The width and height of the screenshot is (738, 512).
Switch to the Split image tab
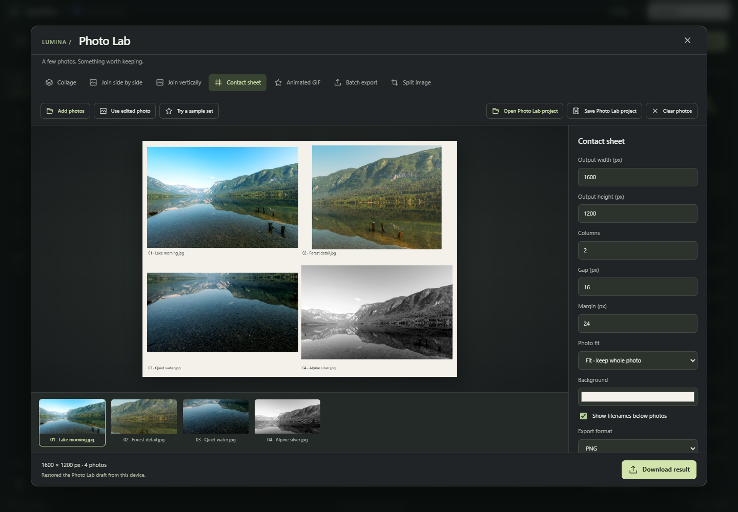click(411, 82)
